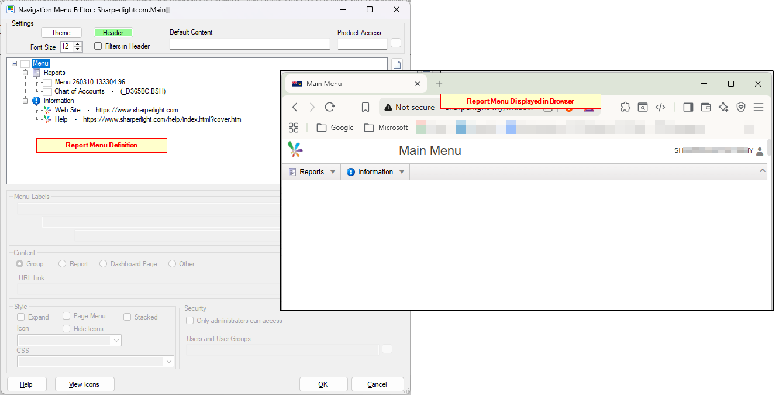The width and height of the screenshot is (779, 395).
Task: Select the Main Menu browser tab
Action: (x=356, y=84)
